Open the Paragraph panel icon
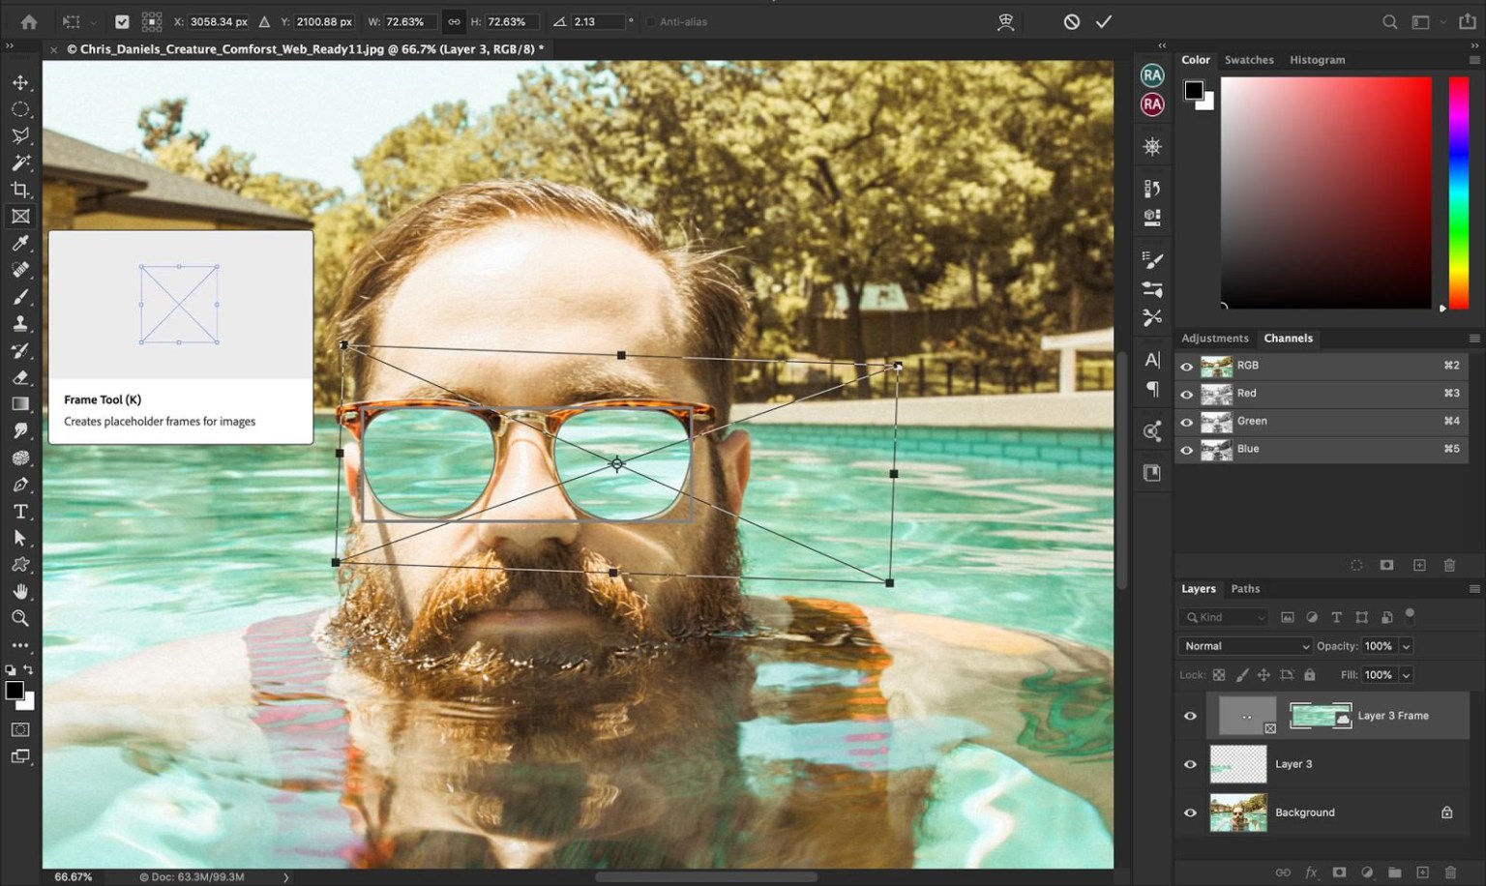Viewport: 1486px width, 886px height. 1151,391
